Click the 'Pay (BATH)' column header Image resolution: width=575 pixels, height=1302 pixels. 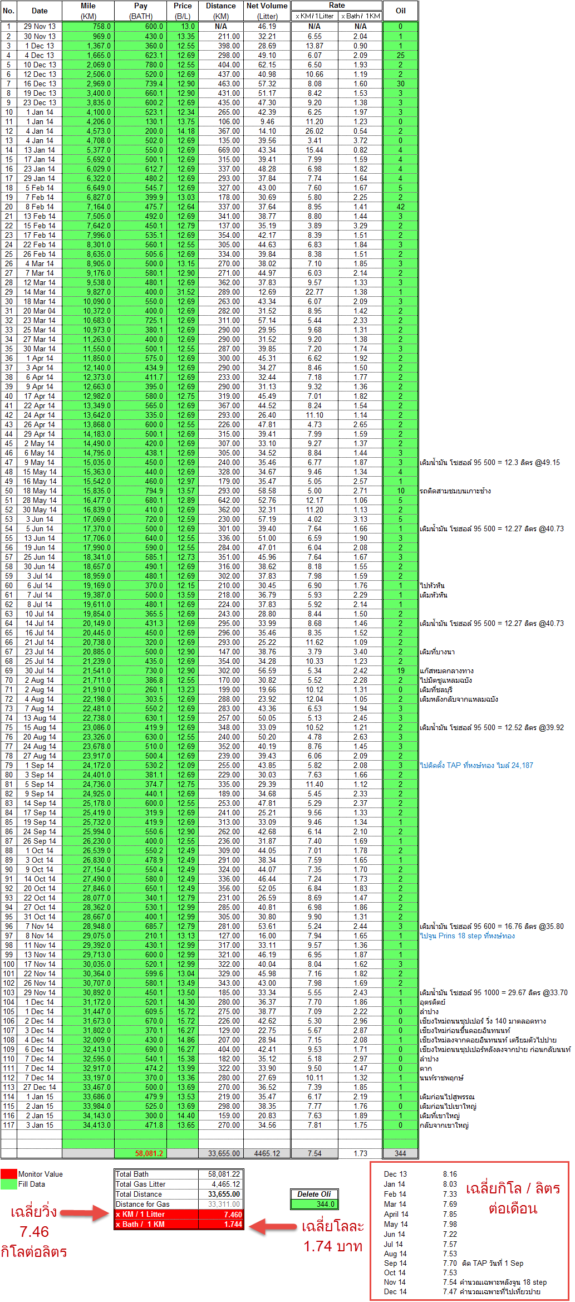coord(141,11)
